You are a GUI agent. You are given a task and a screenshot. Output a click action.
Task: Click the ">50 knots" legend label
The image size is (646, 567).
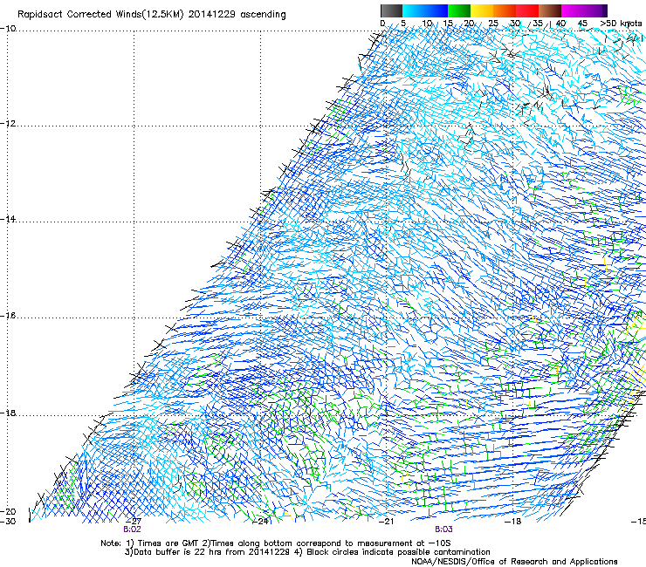pyautogui.click(x=621, y=24)
